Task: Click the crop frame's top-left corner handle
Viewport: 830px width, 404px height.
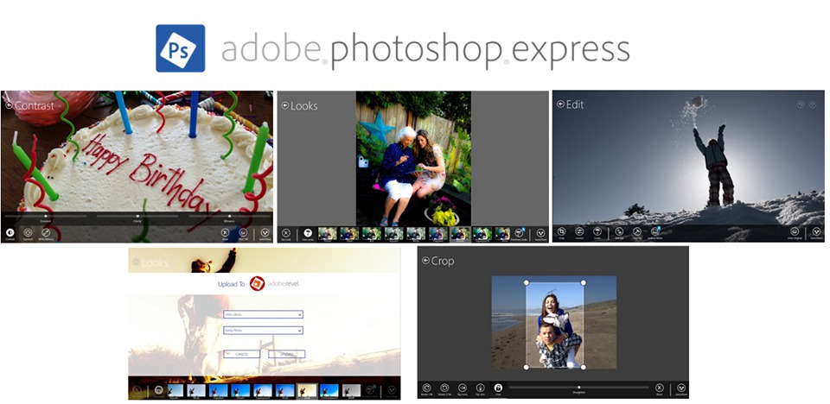Action: click(x=527, y=282)
